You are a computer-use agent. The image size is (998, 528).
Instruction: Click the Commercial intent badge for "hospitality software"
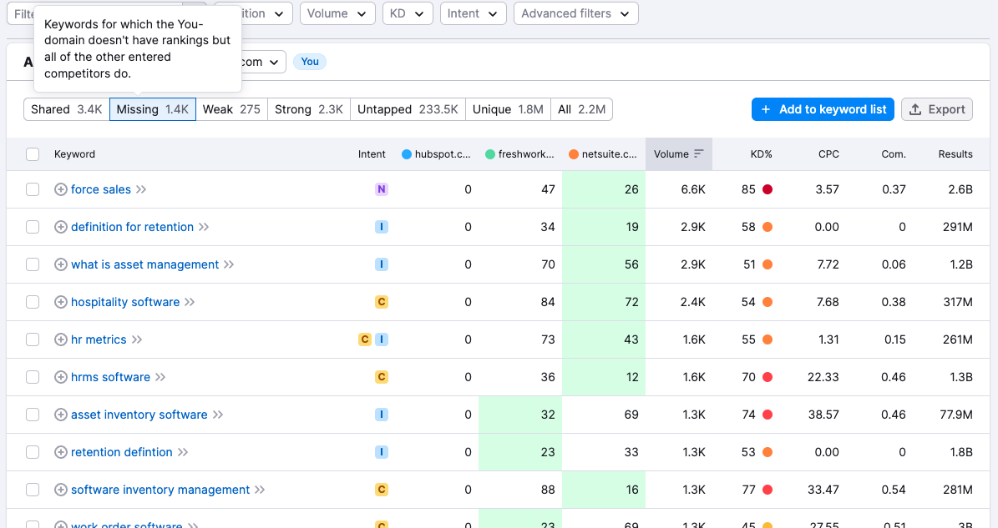[382, 302]
